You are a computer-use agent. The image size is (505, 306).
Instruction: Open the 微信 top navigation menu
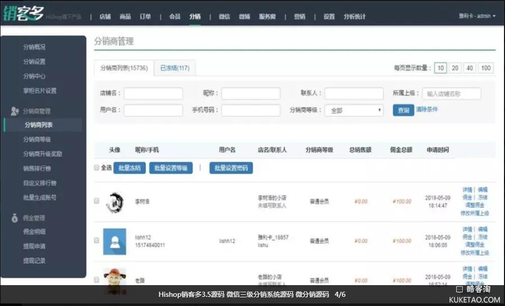pyautogui.click(x=224, y=16)
